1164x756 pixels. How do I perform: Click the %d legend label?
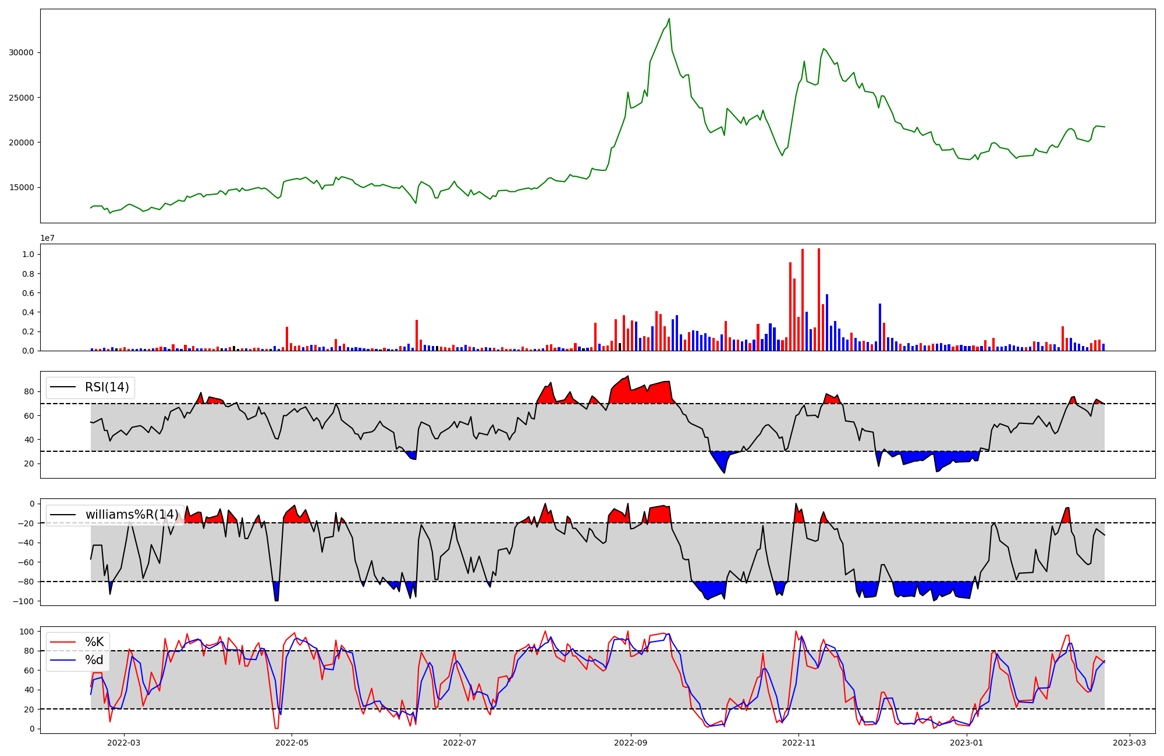pyautogui.click(x=94, y=660)
